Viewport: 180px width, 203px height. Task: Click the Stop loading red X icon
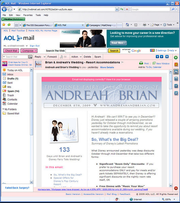point(127,9)
